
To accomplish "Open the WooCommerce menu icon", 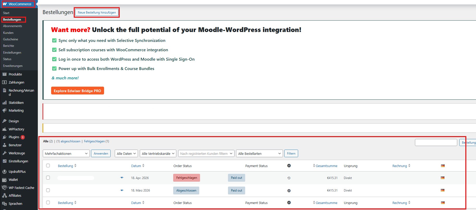I will [x=5, y=4].
